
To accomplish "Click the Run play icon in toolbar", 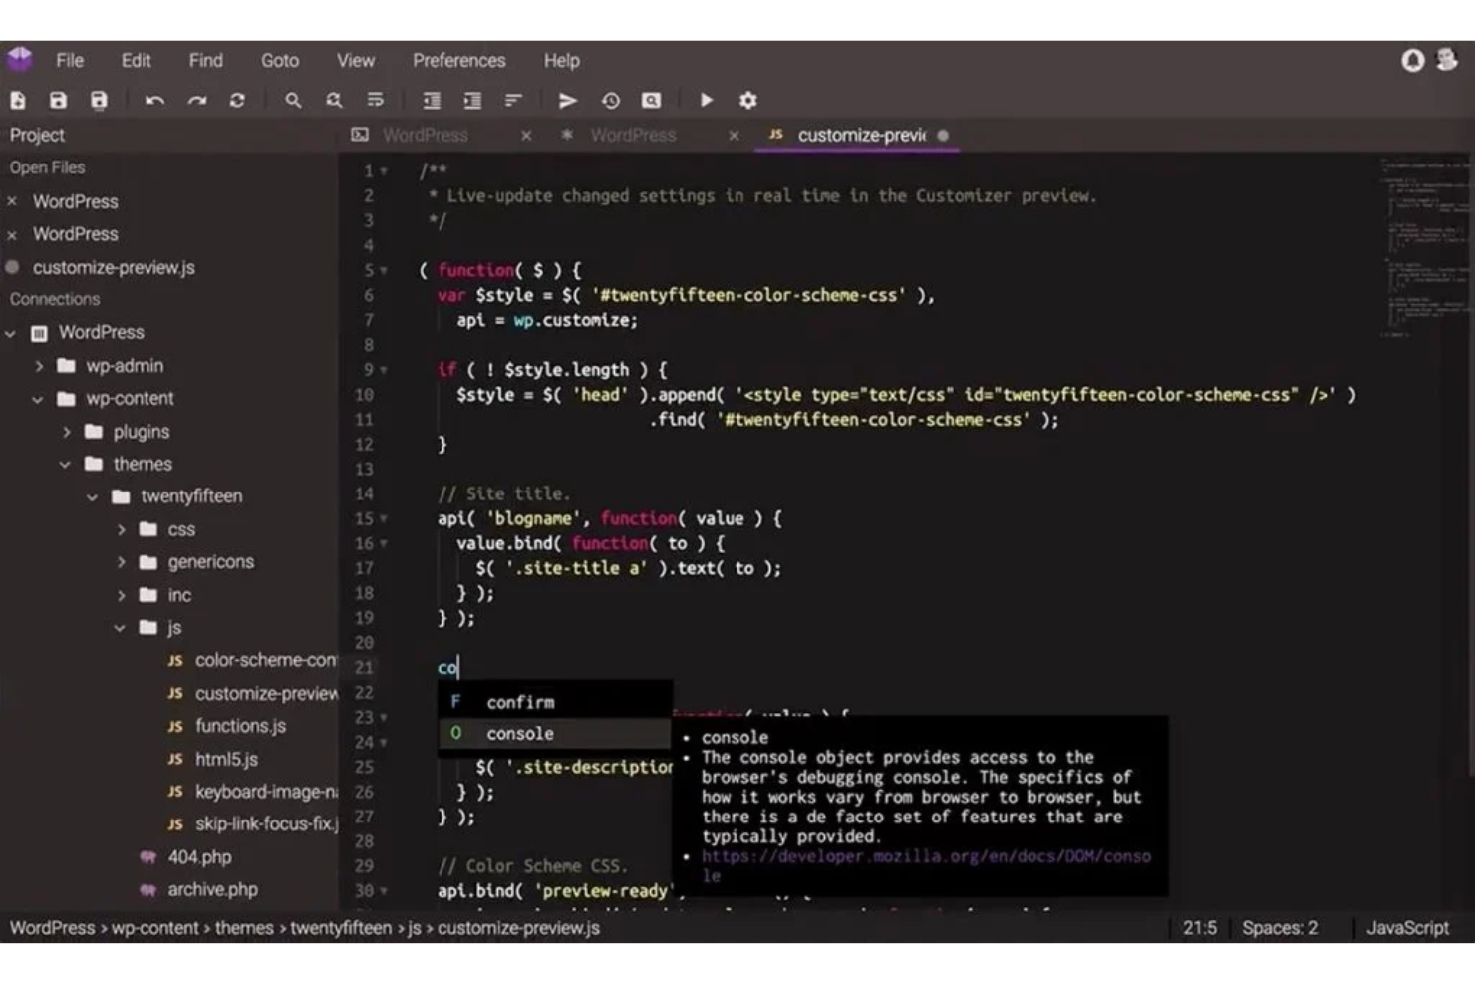I will (x=706, y=100).
